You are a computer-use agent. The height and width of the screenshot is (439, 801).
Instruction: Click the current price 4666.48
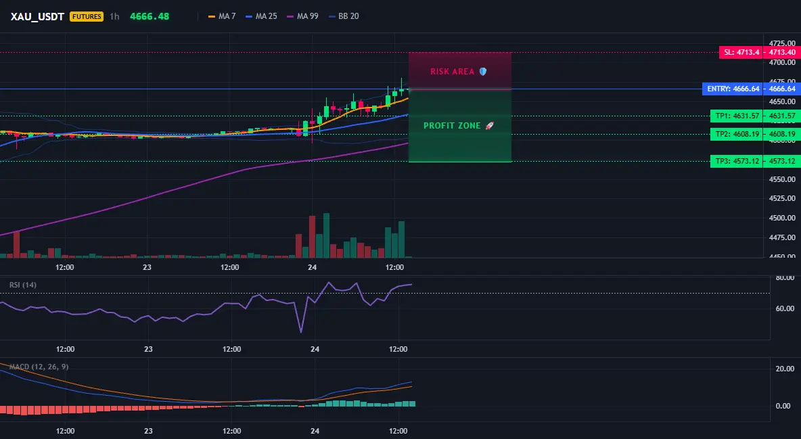[149, 16]
